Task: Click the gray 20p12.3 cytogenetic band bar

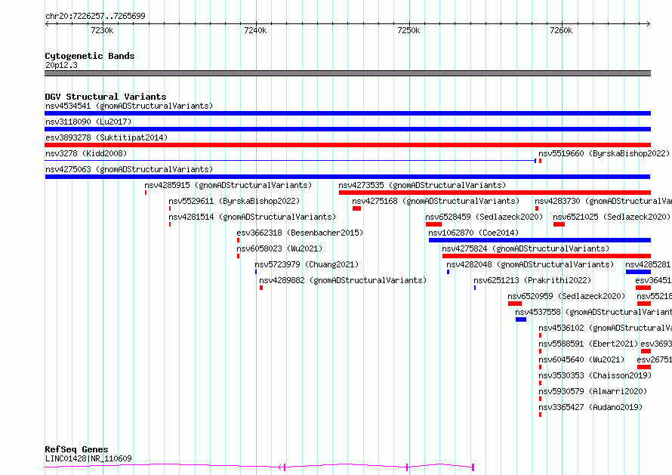Action: click(347, 73)
